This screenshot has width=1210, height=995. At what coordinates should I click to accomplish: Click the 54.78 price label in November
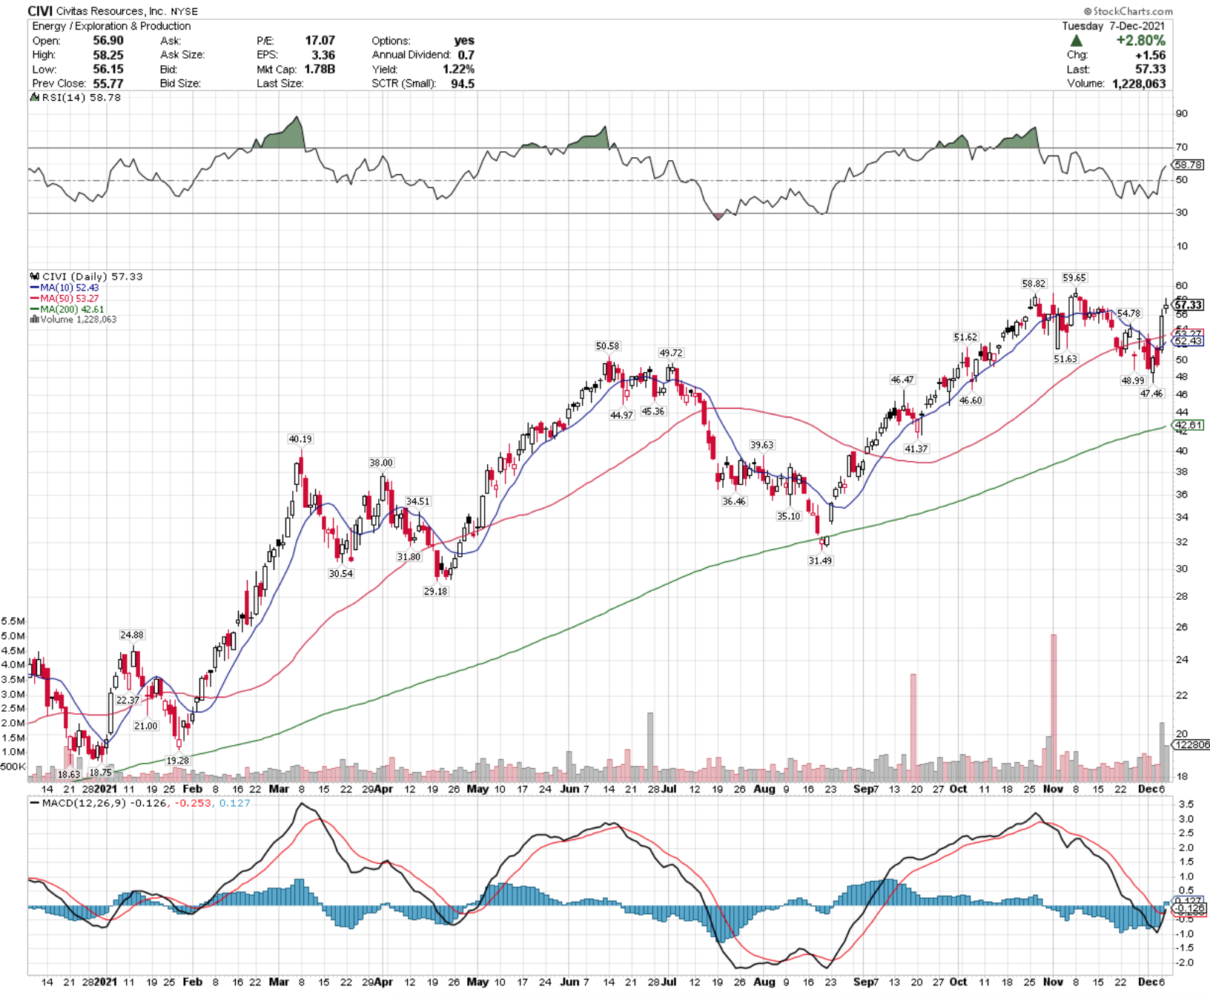click(x=1128, y=314)
